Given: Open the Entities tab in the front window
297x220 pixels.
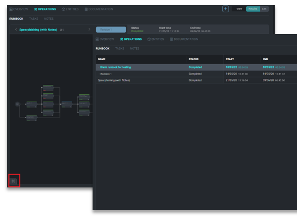Looking at the screenshot, I should tap(156, 39).
